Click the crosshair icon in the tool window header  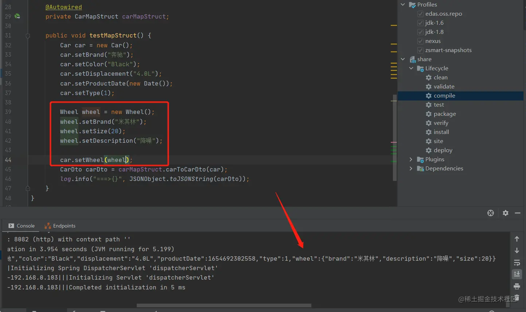pyautogui.click(x=491, y=213)
